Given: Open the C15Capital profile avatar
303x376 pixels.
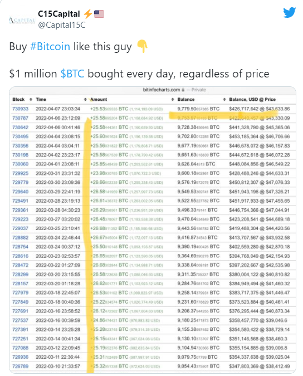Looking at the screenshot, I should click(x=22, y=21).
